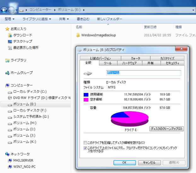Click ローカル ディスク (F:) drive icon
This screenshot has height=173, width=196.
(10, 111)
